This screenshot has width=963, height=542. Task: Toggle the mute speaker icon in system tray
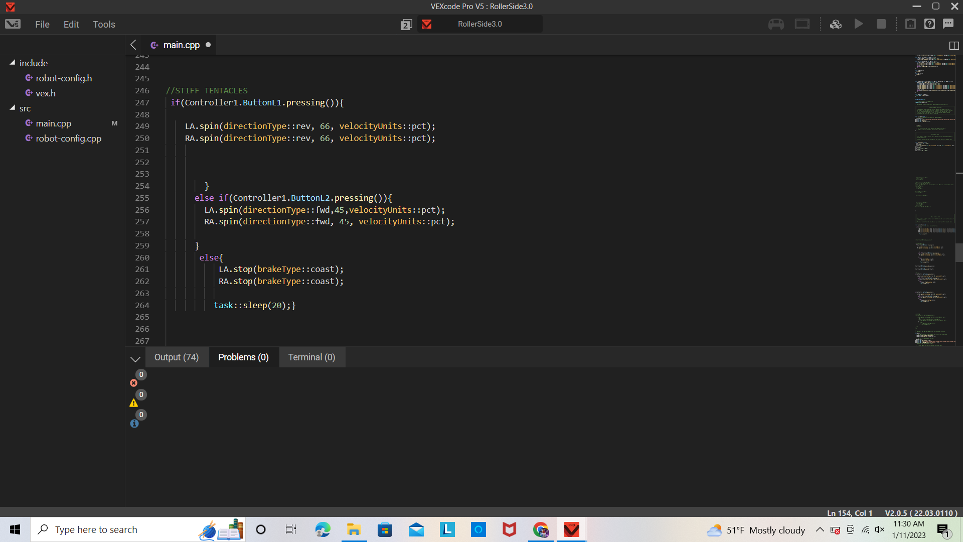point(880,530)
